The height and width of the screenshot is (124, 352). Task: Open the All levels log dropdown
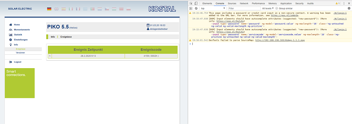click(268, 9)
